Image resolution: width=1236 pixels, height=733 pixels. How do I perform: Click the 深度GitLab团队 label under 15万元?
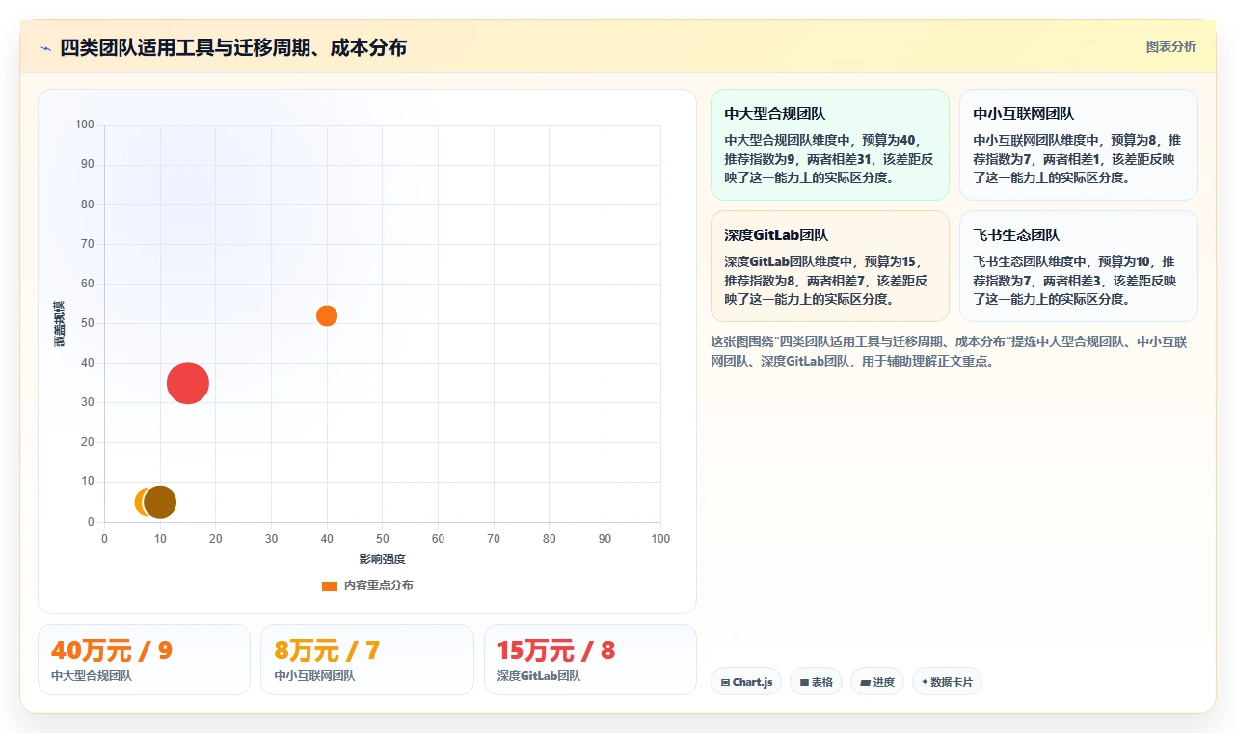coord(539,676)
